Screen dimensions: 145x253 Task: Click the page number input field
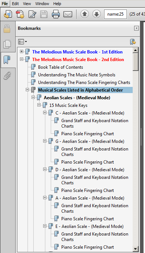tap(115, 14)
